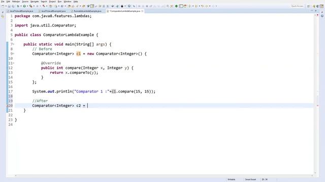Screen dimensions: 325x182
Task: Click the Writable status bar entry
Action: click(x=232, y=179)
